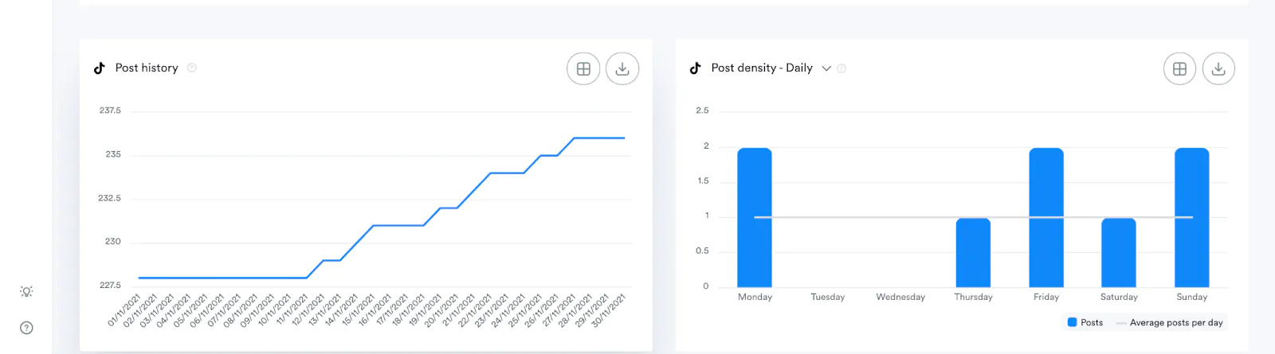This screenshot has width=1275, height=354.
Task: Open table view for Post density chart
Action: tap(1179, 69)
